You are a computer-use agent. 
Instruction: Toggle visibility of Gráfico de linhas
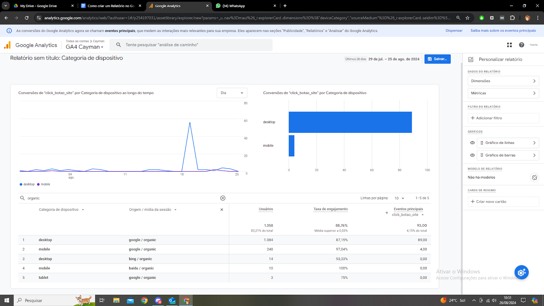(x=472, y=143)
